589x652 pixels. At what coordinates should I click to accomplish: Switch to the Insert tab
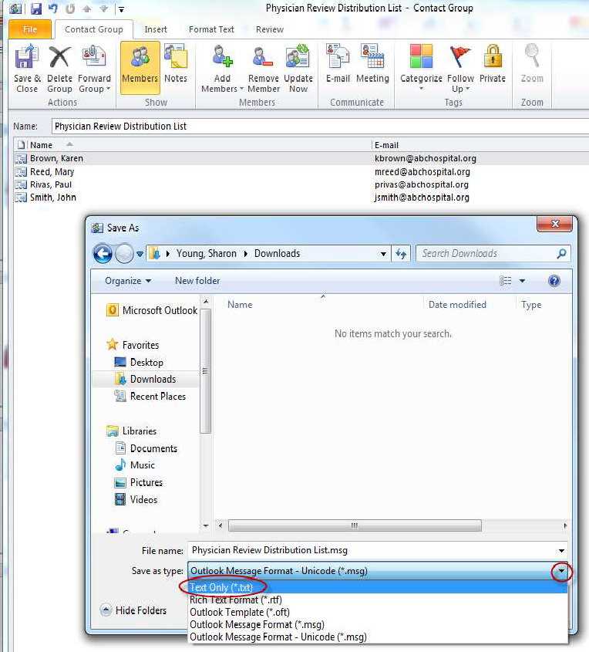pos(156,29)
